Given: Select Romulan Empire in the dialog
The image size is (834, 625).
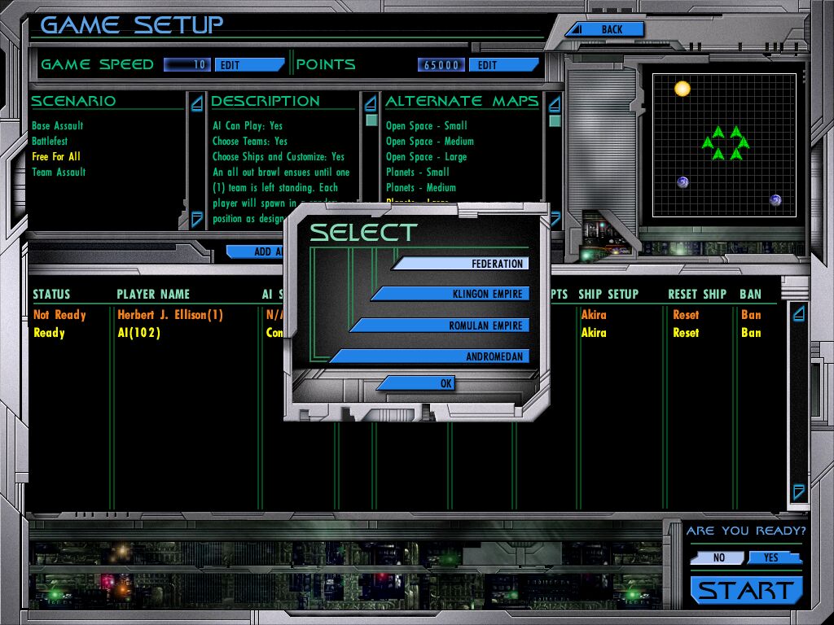Looking at the screenshot, I should click(x=439, y=326).
